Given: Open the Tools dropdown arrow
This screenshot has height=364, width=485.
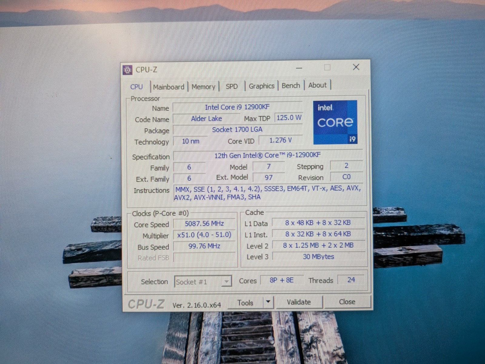Looking at the screenshot, I should pos(268,302).
